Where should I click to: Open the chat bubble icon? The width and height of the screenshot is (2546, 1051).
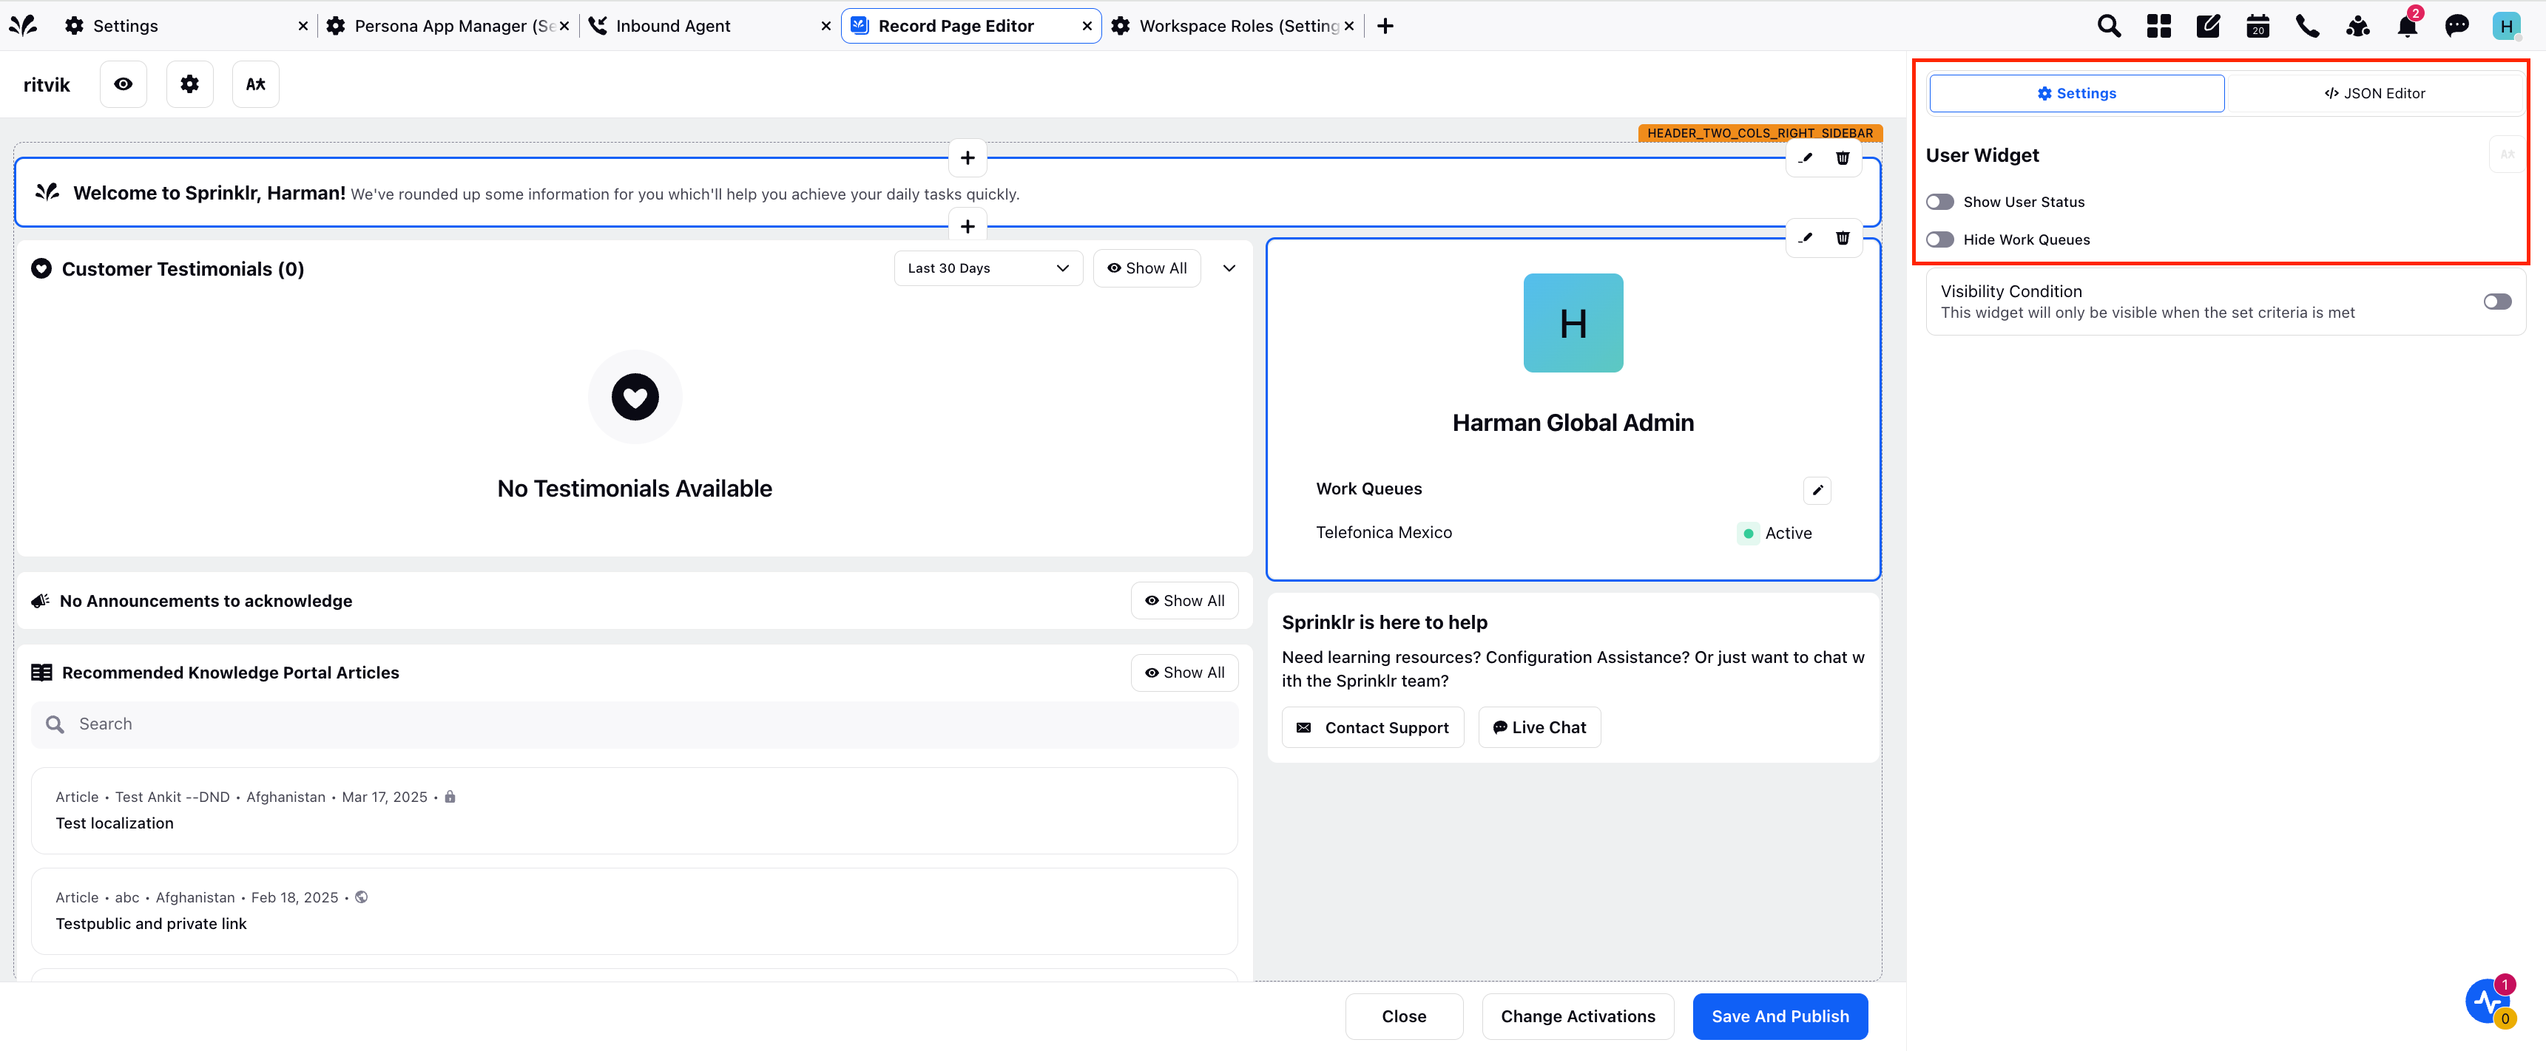[2457, 26]
